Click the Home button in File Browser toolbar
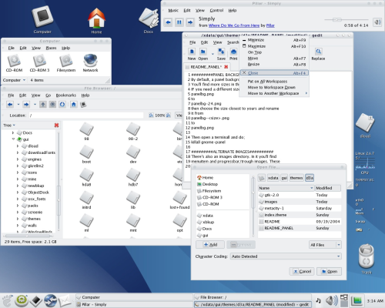Screen dimensions: 385x308 74,105
